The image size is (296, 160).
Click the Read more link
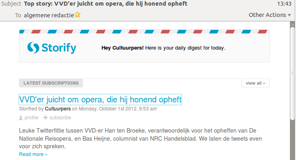coord(33,154)
